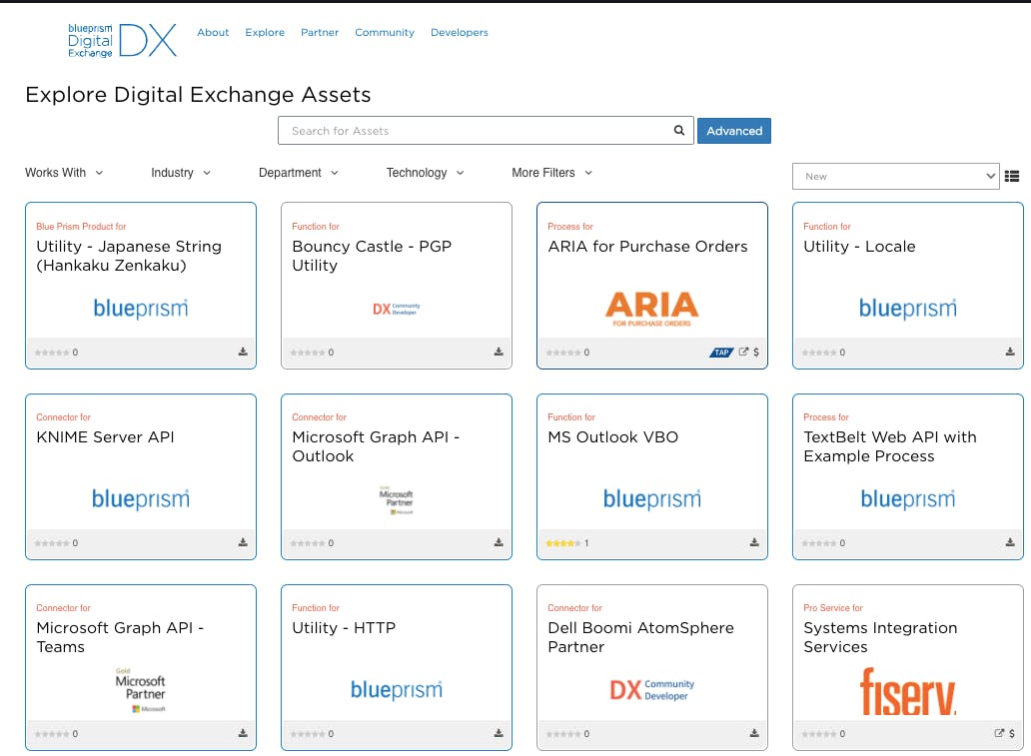Click the Blue Prism Digital Exchange DX logo

[122, 40]
